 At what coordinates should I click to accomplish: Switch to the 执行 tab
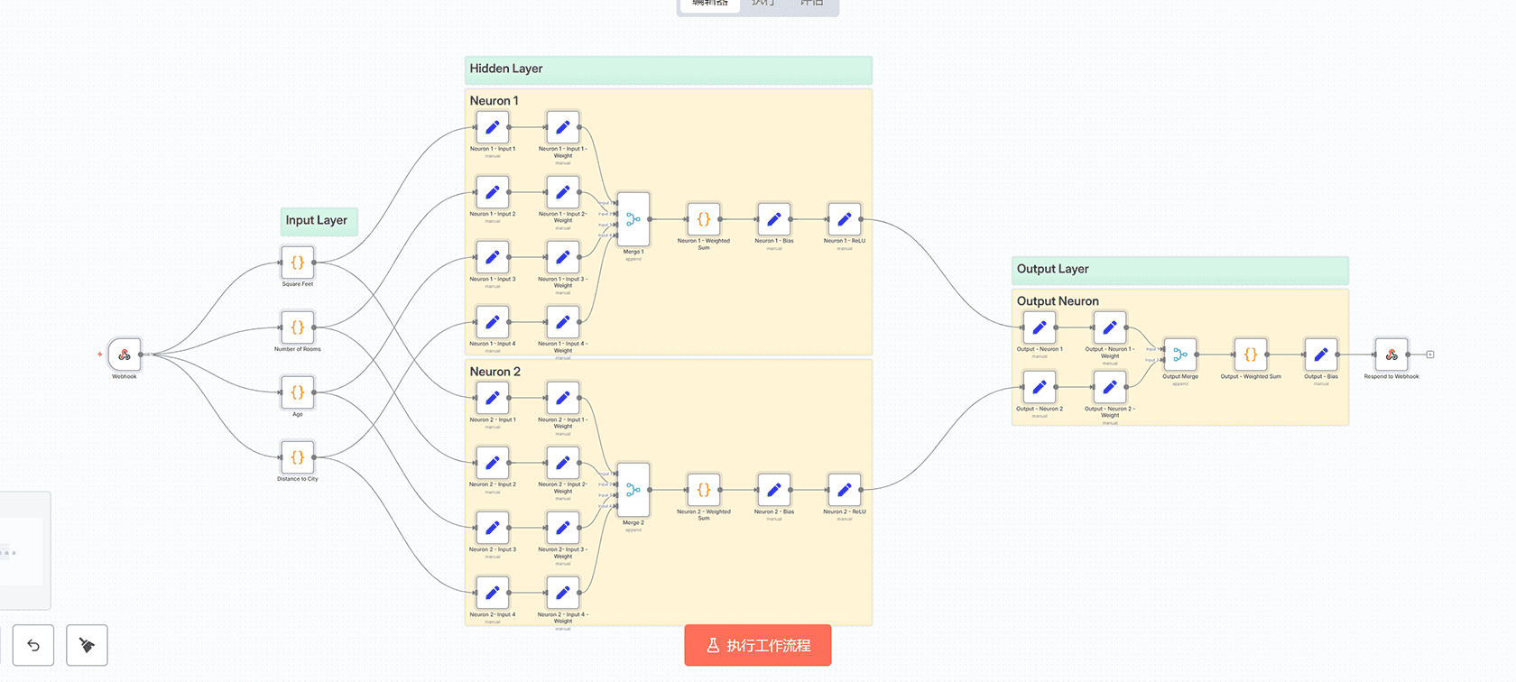tap(763, 4)
